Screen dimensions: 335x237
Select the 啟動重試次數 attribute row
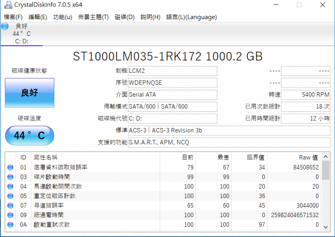tap(163, 224)
